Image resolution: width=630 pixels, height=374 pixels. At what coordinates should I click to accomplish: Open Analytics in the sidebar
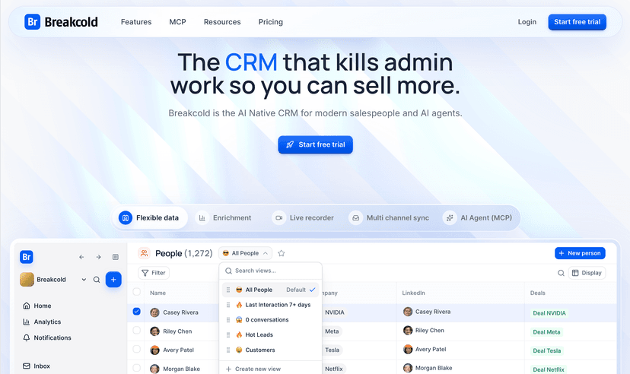pos(42,322)
